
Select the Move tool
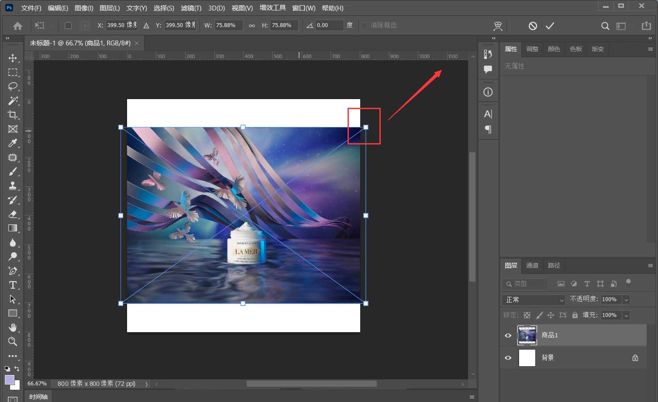[13, 58]
